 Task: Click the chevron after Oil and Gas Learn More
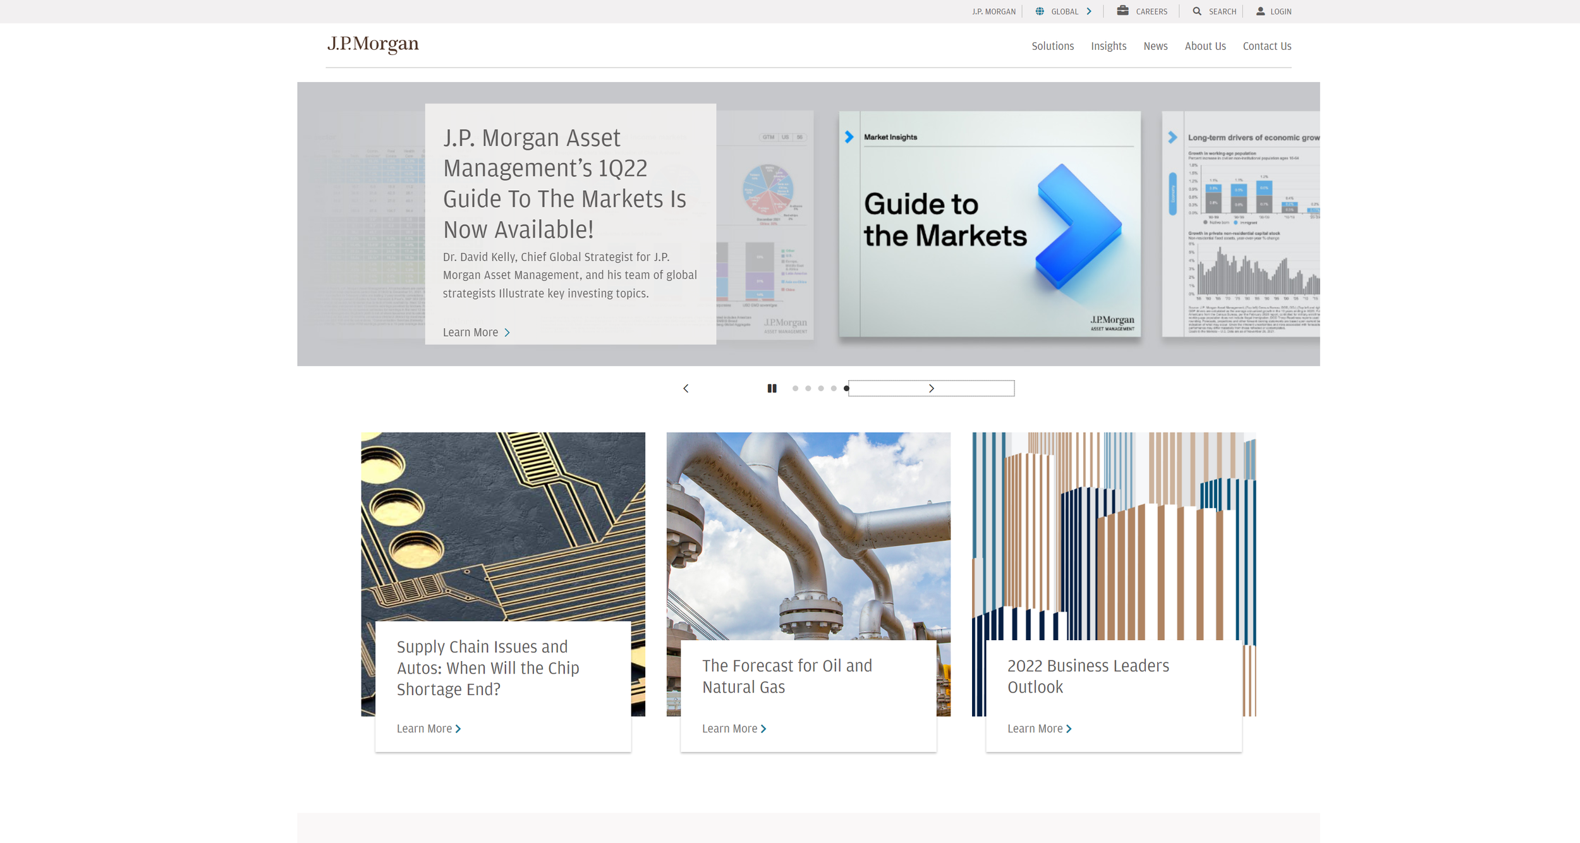click(763, 729)
